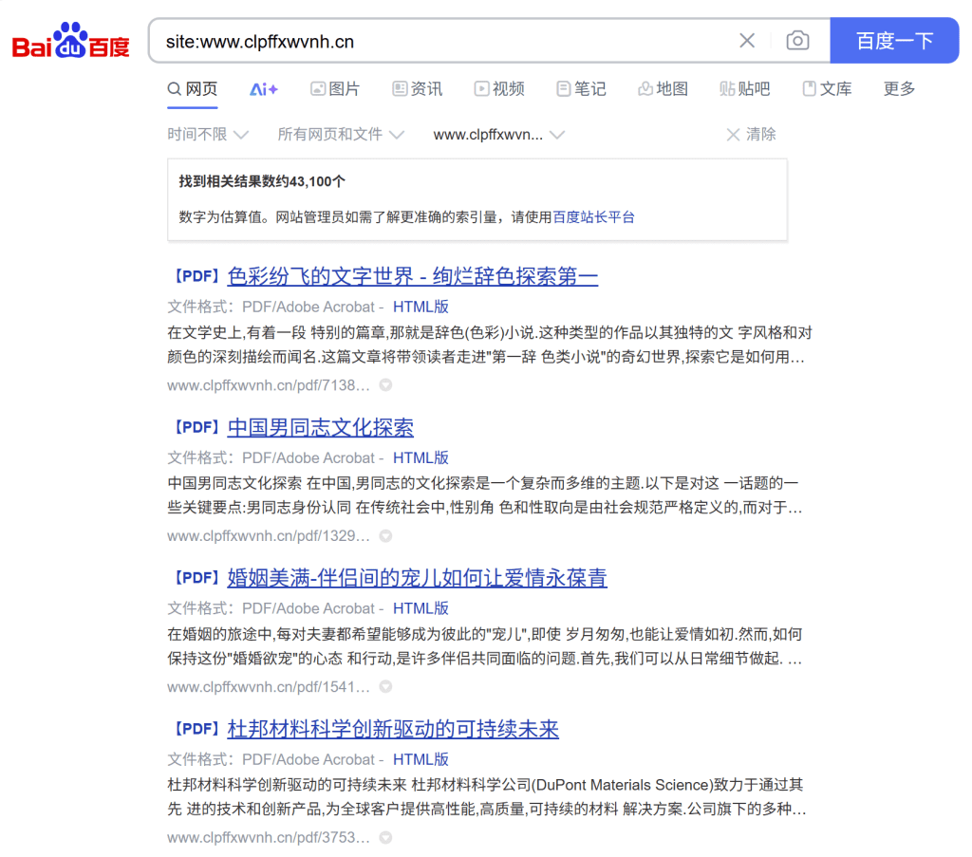Open camera image search icon

click(x=797, y=41)
